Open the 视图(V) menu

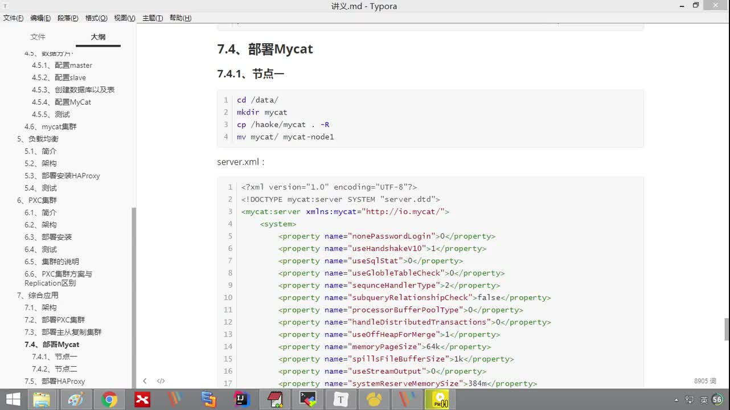tap(124, 18)
